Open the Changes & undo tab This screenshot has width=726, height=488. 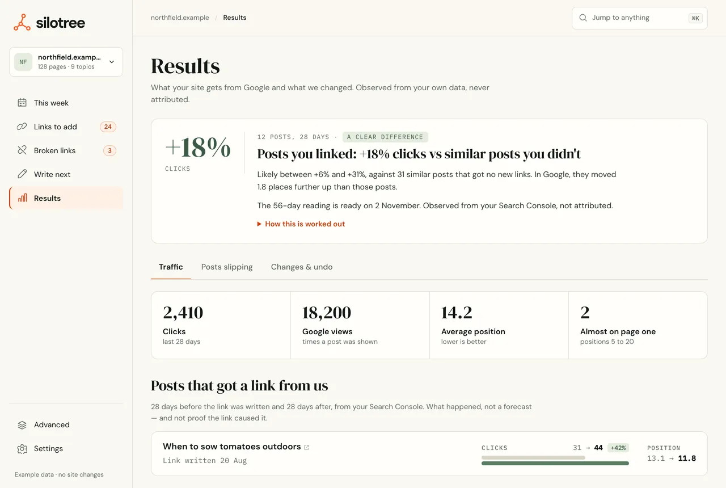(302, 267)
